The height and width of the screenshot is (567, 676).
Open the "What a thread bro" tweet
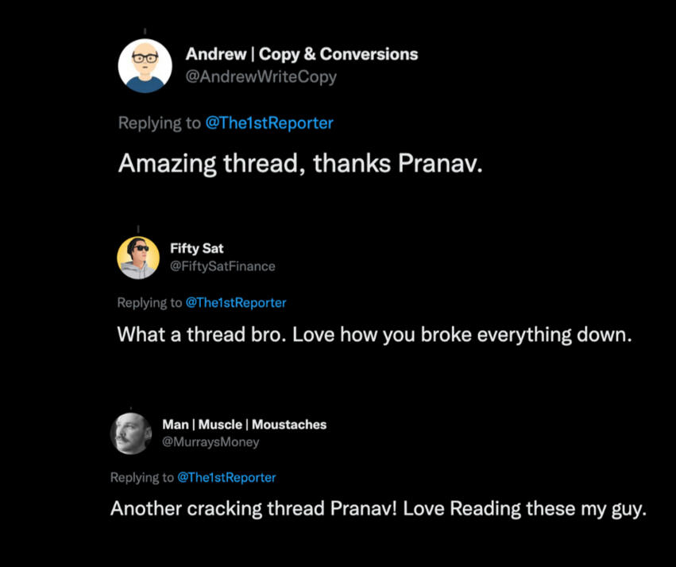(374, 335)
